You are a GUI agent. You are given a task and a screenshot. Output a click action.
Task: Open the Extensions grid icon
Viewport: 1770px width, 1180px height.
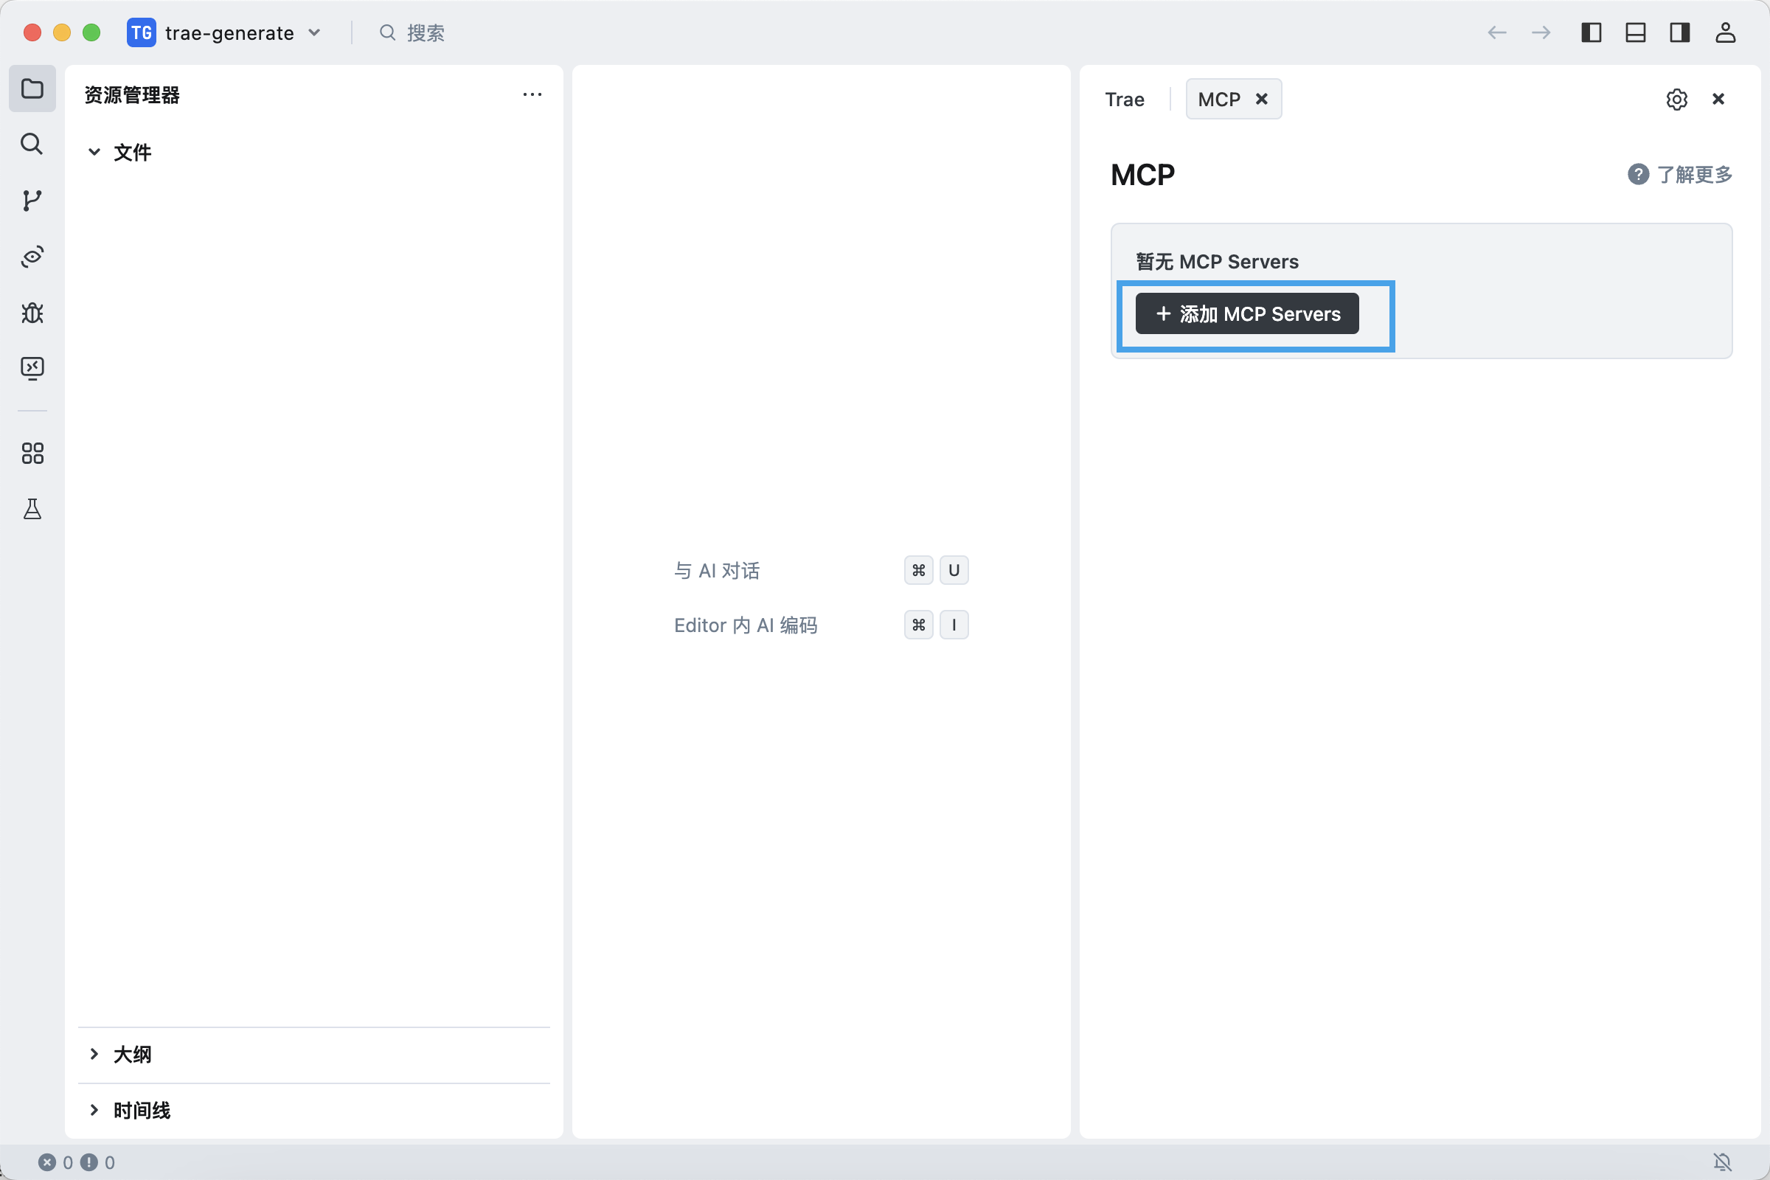point(32,453)
